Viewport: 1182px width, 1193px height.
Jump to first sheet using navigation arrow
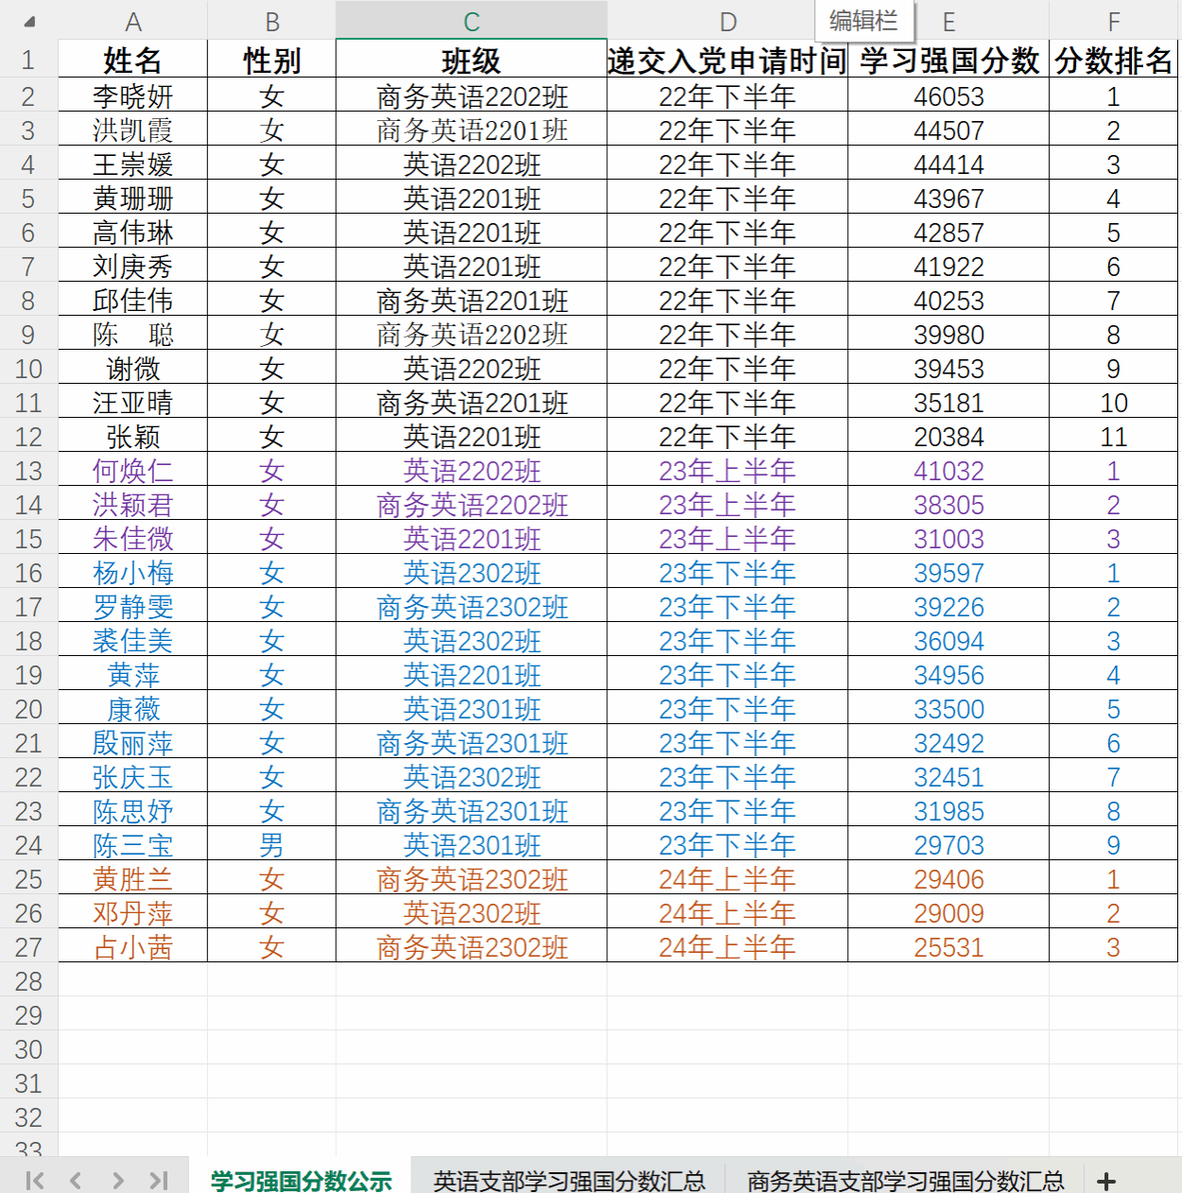point(35,1180)
